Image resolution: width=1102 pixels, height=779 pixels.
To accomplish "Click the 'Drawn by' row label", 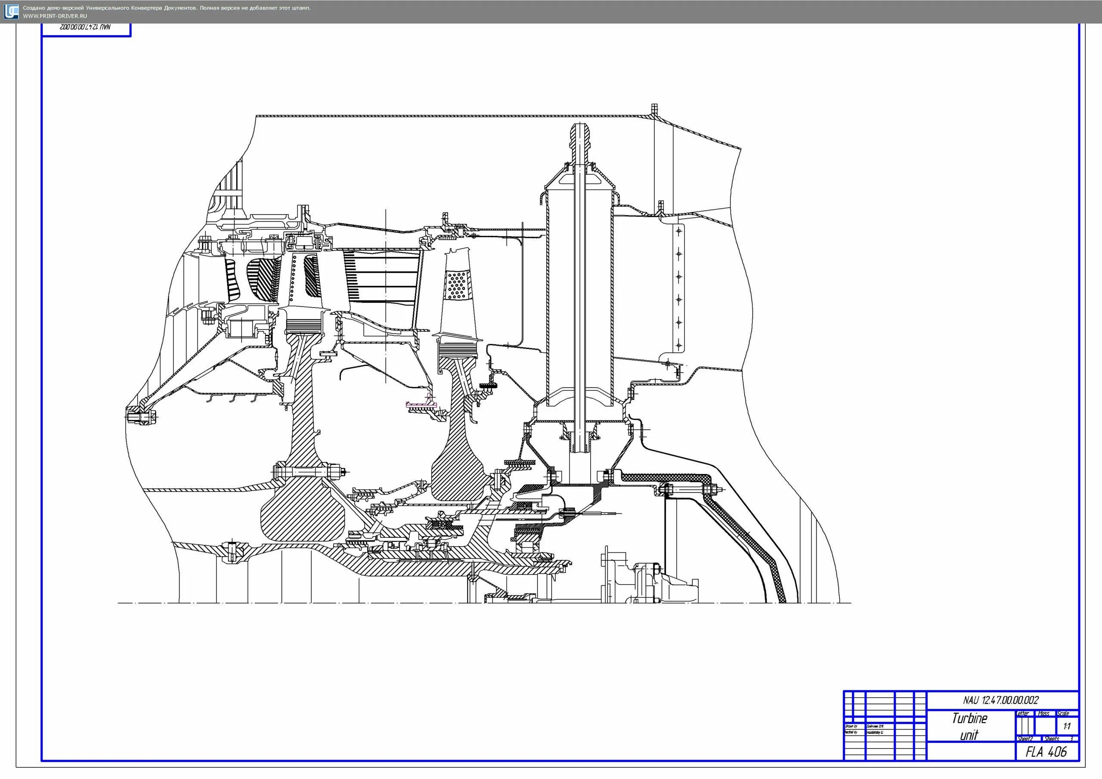I will (852, 726).
